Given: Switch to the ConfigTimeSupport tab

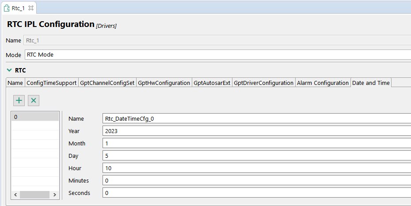Looking at the screenshot, I should [x=51, y=83].
